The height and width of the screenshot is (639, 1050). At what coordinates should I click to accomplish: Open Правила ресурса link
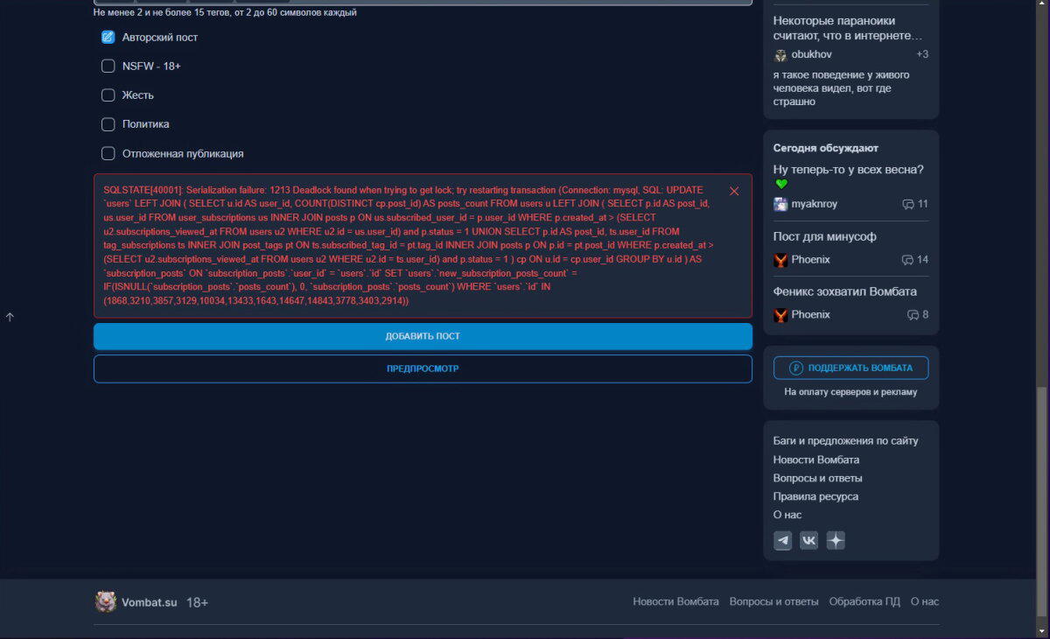coord(815,496)
